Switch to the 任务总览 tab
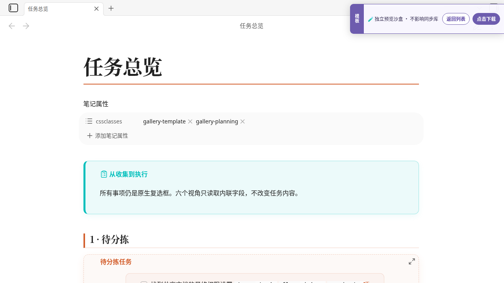Viewport: 504px width, 283px height. point(64,9)
